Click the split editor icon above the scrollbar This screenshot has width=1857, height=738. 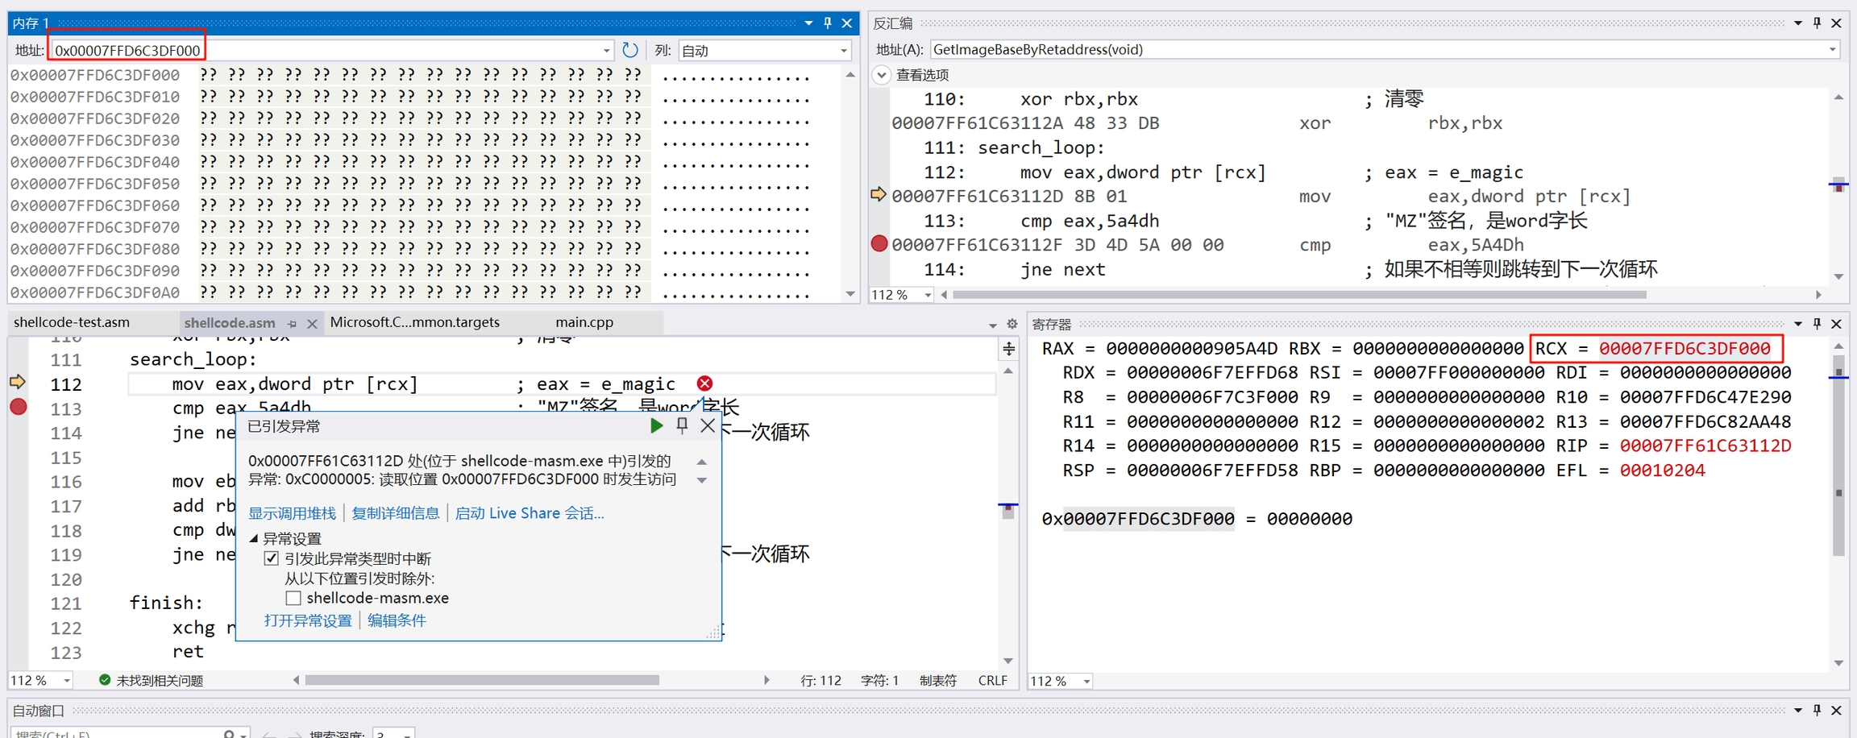tap(1008, 349)
